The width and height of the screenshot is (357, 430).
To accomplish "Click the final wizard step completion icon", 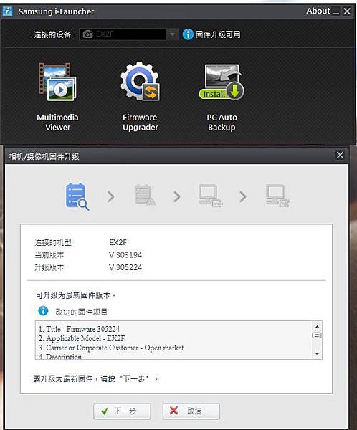I will [277, 195].
